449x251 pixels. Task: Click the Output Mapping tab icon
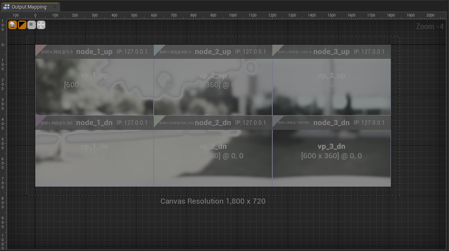6,7
